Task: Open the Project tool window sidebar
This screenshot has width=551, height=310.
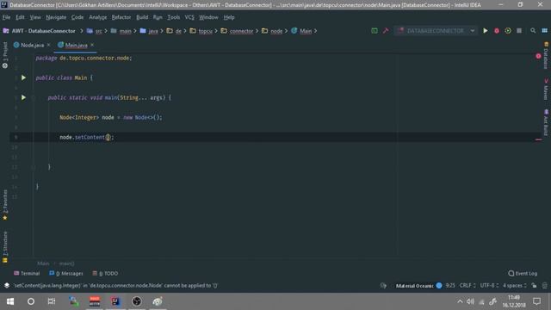Action: pyautogui.click(x=5, y=54)
